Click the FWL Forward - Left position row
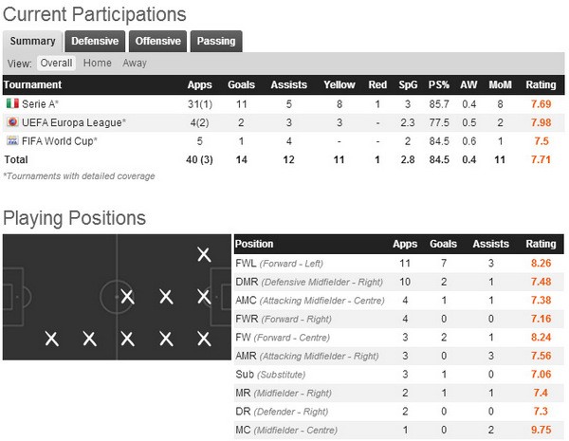The image size is (569, 441). pyautogui.click(x=399, y=263)
